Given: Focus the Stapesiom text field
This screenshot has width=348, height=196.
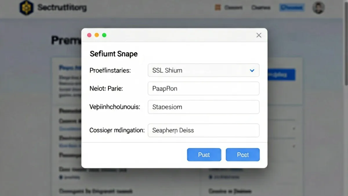Looking at the screenshot, I should [x=204, y=107].
